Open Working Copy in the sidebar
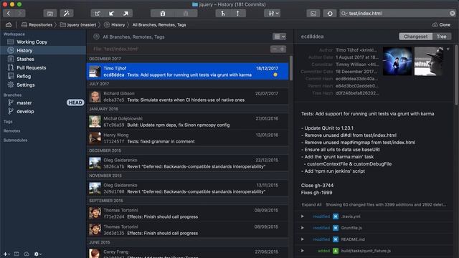Image resolution: width=459 pixels, height=258 pixels. (43, 42)
